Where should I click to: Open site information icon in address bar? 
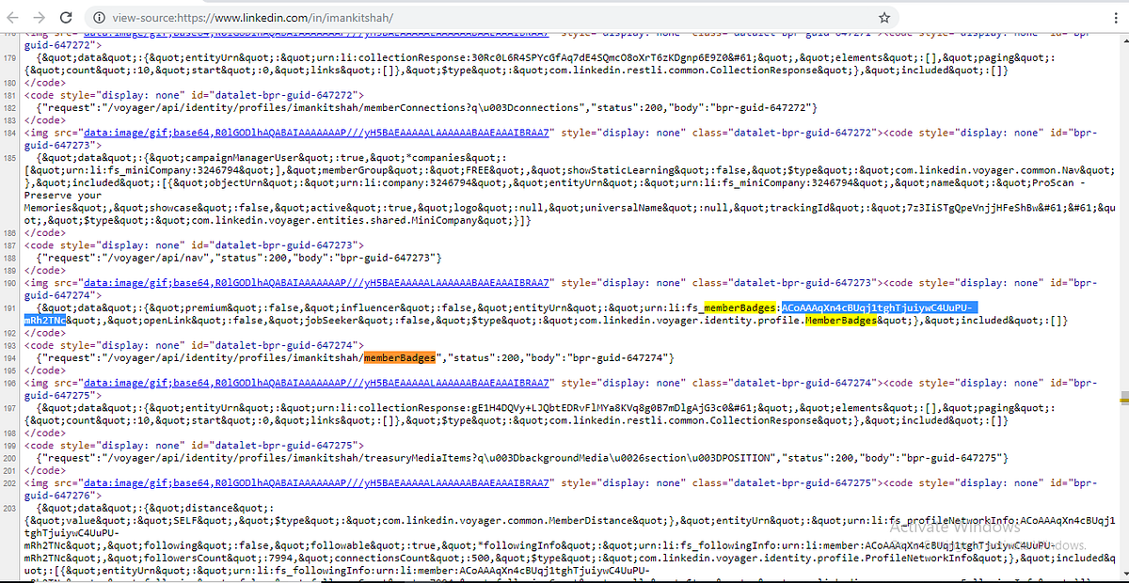tap(99, 18)
